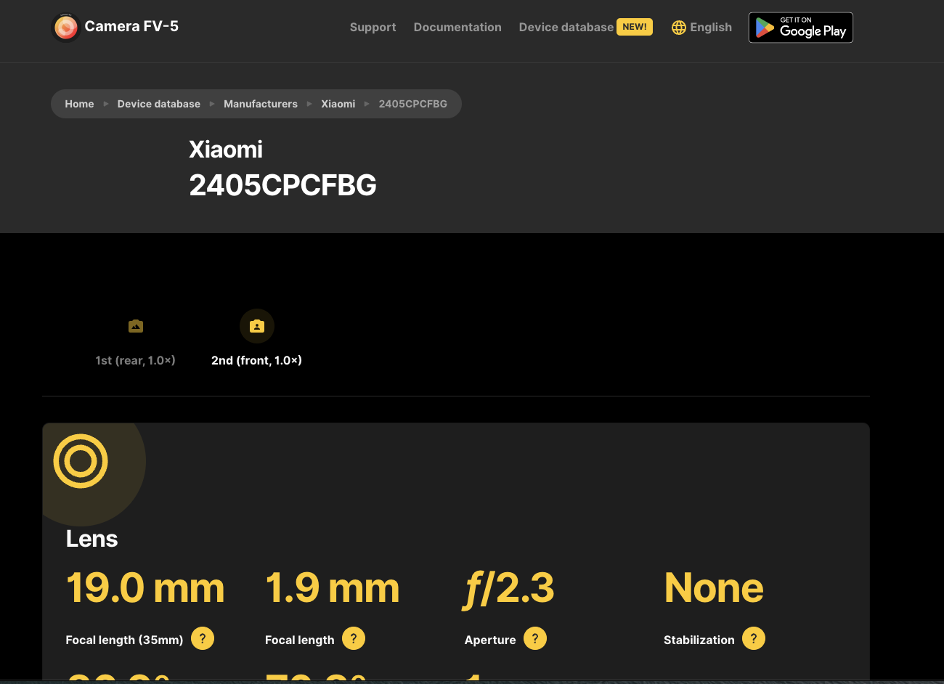Open the English language selector
This screenshot has width=944, height=684.
coord(711,27)
